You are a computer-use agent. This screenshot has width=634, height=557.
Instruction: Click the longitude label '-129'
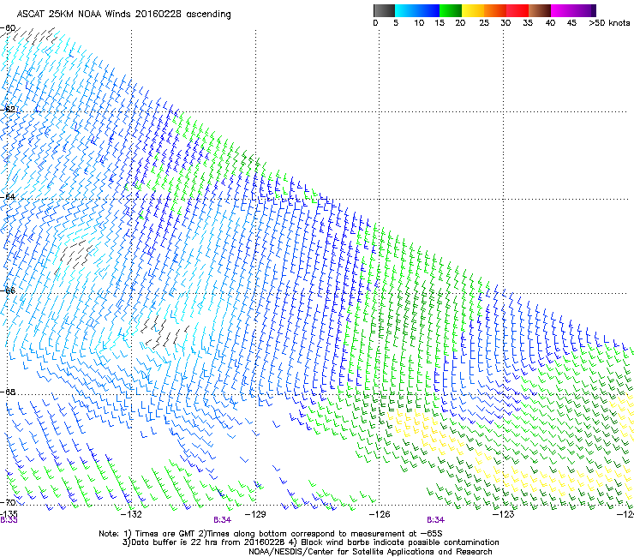click(255, 514)
